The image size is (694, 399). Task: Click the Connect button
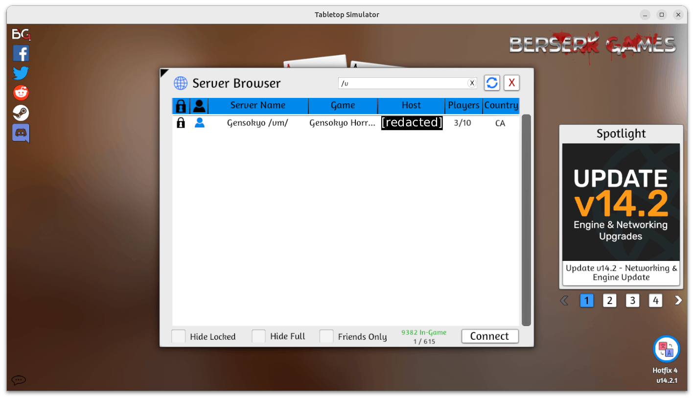(490, 336)
